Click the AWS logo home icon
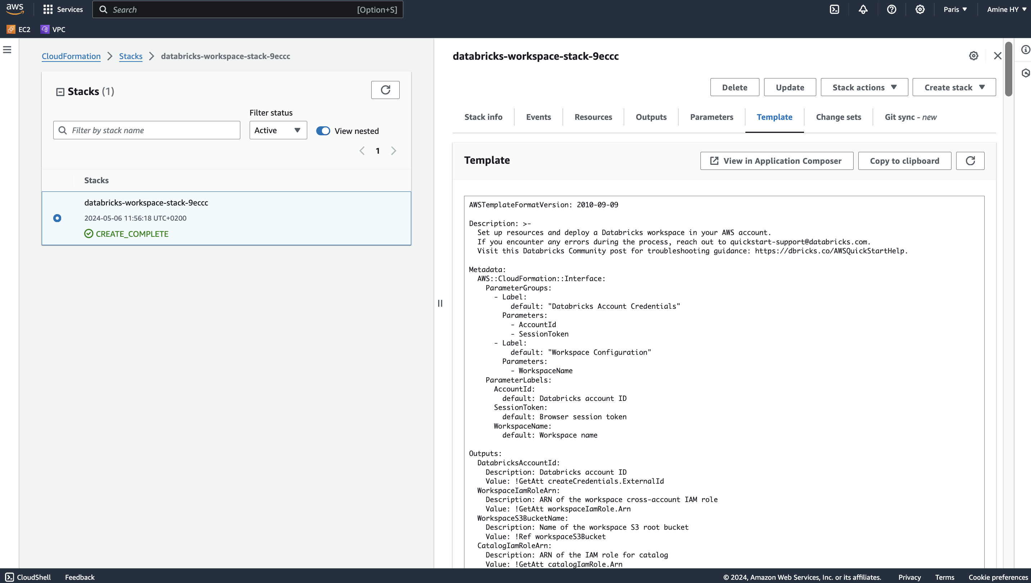Image resolution: width=1031 pixels, height=583 pixels. 15,9
